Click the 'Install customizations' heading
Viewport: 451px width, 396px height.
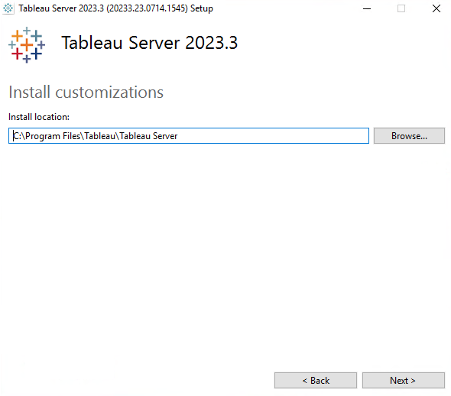point(86,92)
